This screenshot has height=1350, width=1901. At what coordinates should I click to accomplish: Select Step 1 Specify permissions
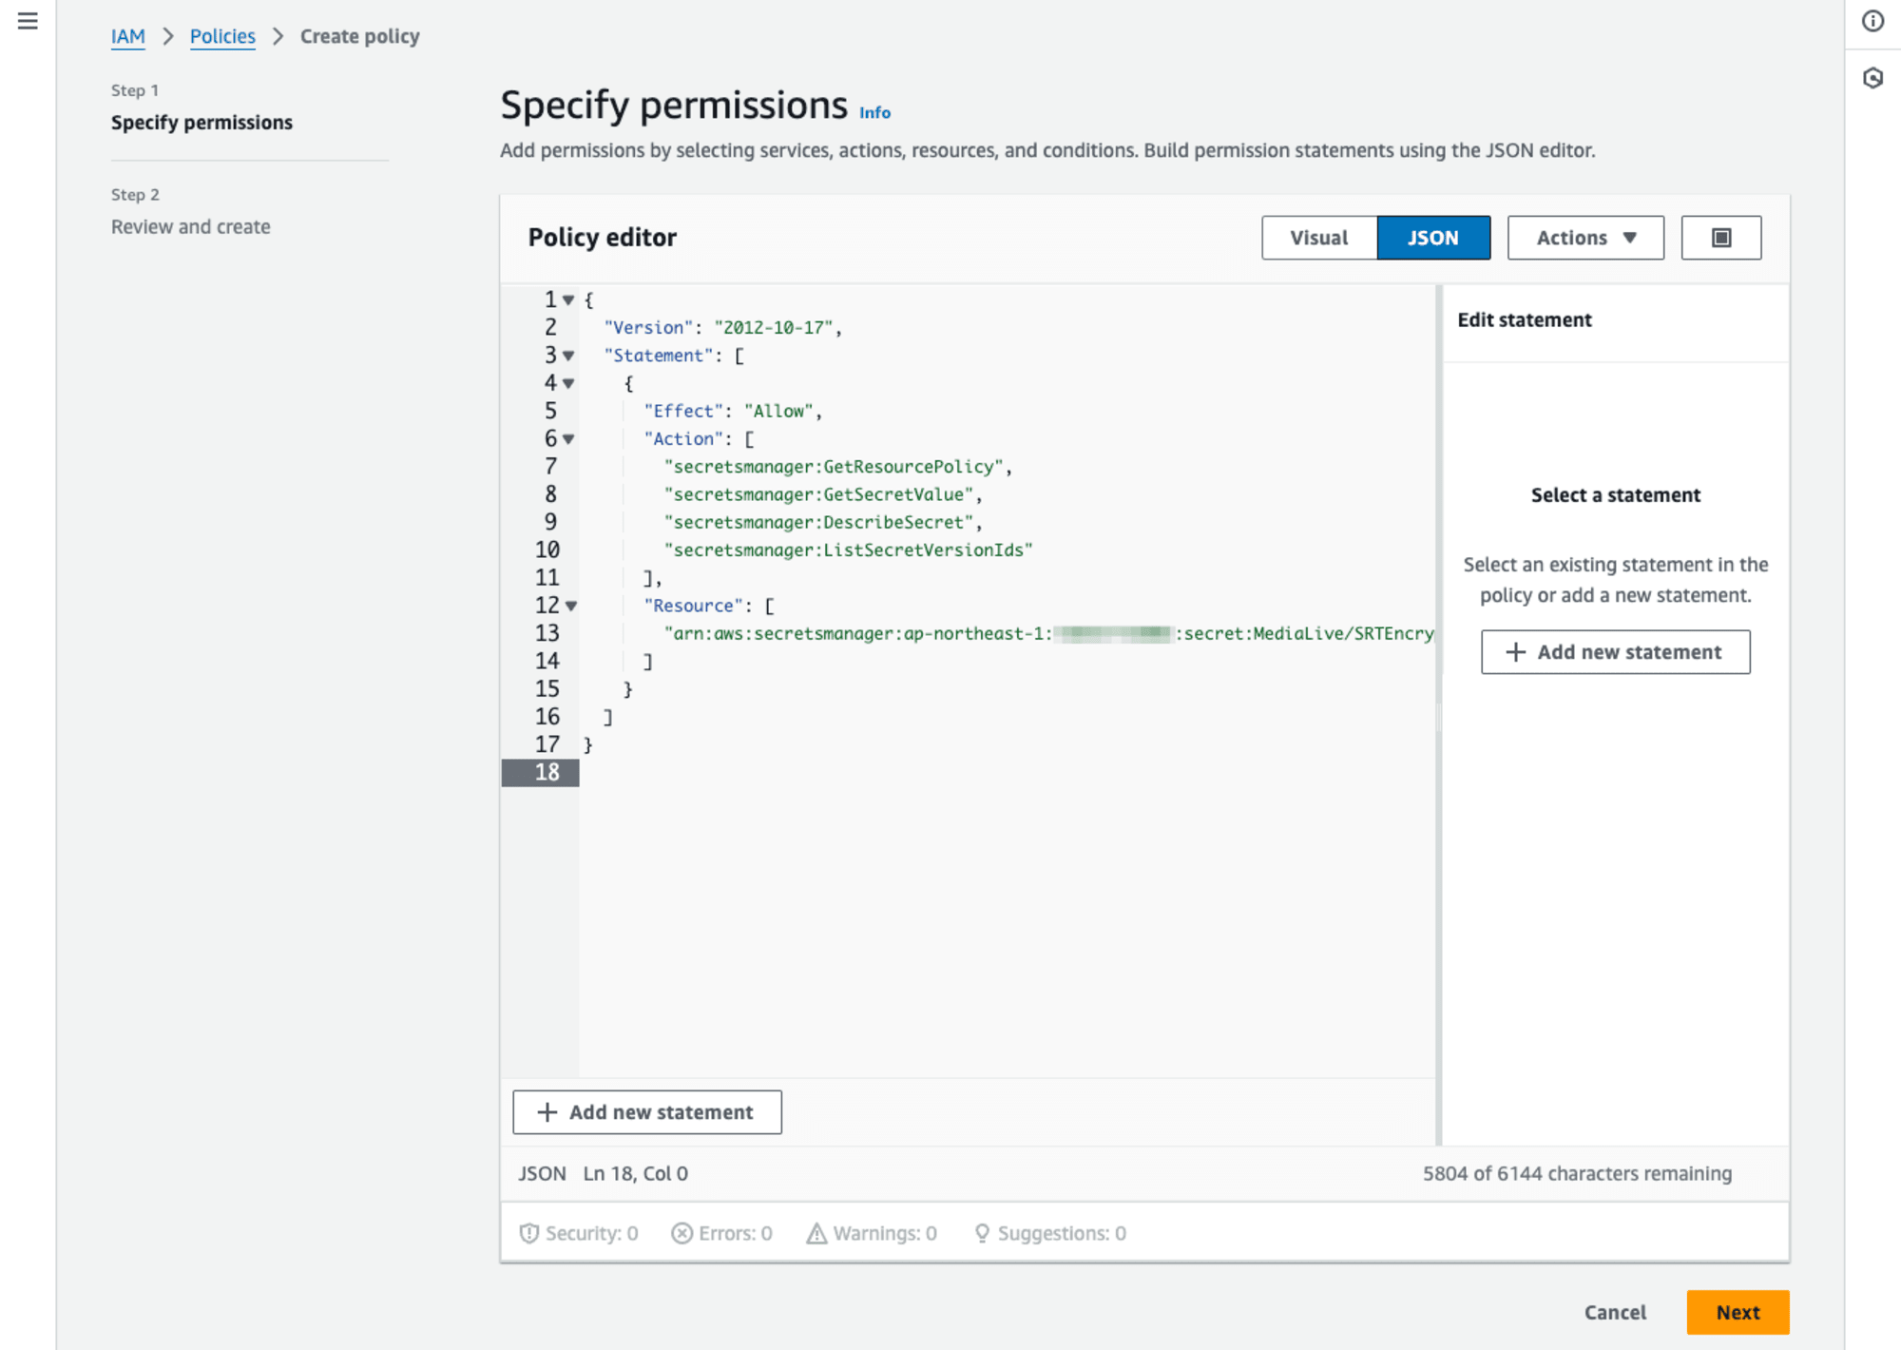202,123
